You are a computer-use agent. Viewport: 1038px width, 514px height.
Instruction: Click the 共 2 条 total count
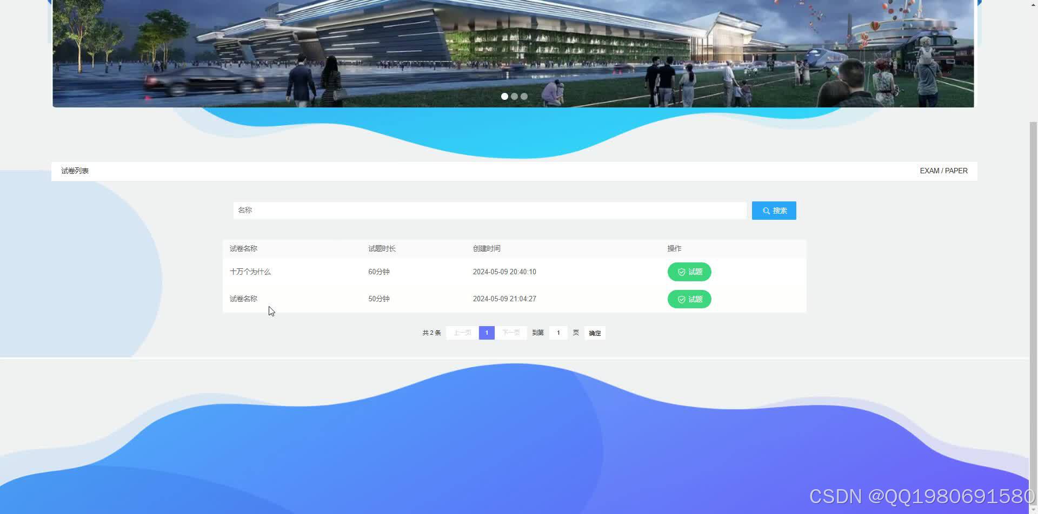click(431, 333)
